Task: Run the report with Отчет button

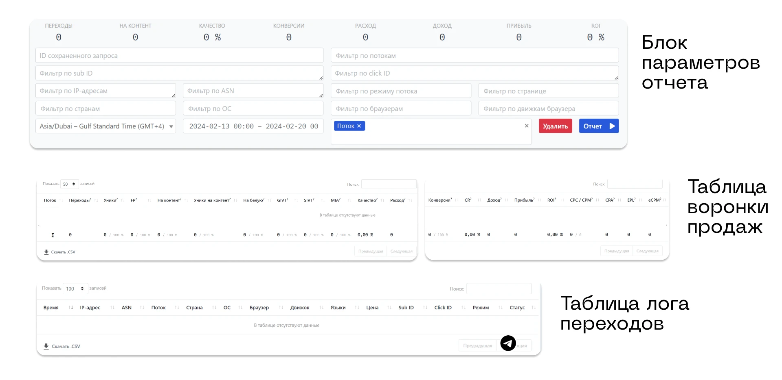Action: [599, 126]
